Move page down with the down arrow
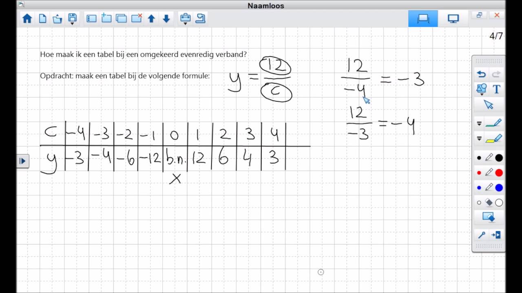 pos(166,18)
